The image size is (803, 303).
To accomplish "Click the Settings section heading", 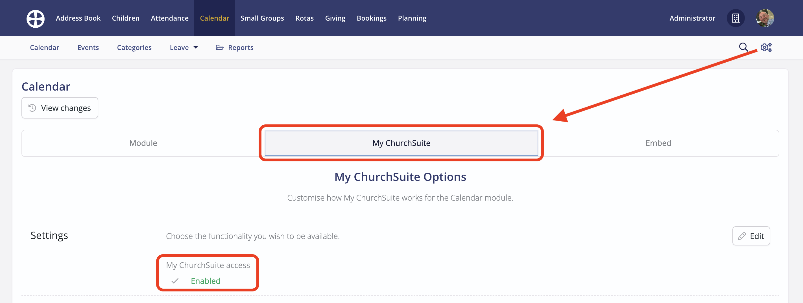I will pos(49,235).
